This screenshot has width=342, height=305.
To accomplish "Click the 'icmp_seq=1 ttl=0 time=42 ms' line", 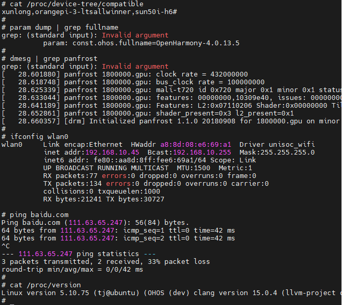I will click(x=118, y=231).
